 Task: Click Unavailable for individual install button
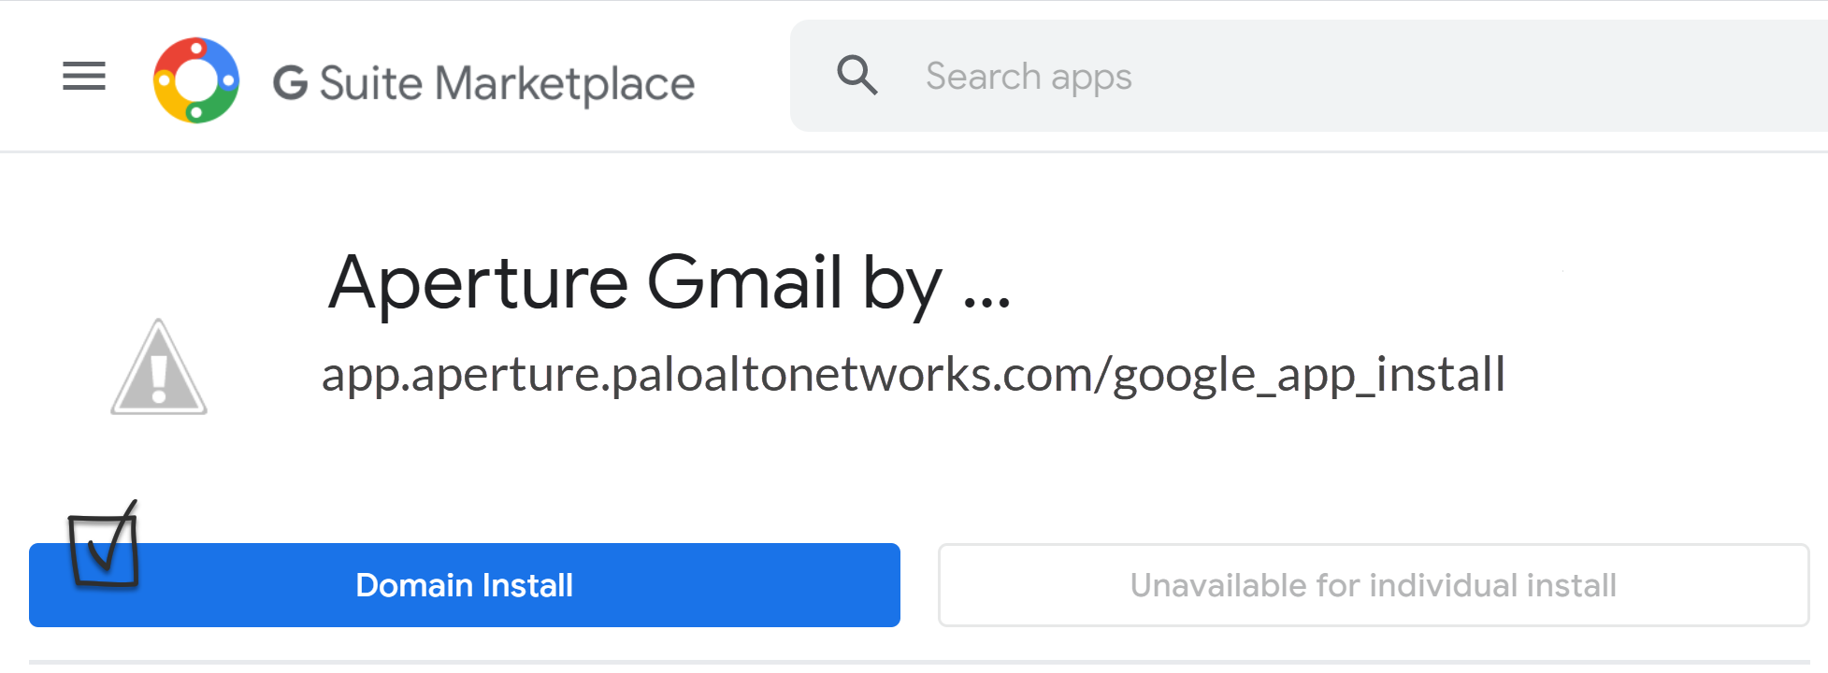pyautogui.click(x=1373, y=585)
